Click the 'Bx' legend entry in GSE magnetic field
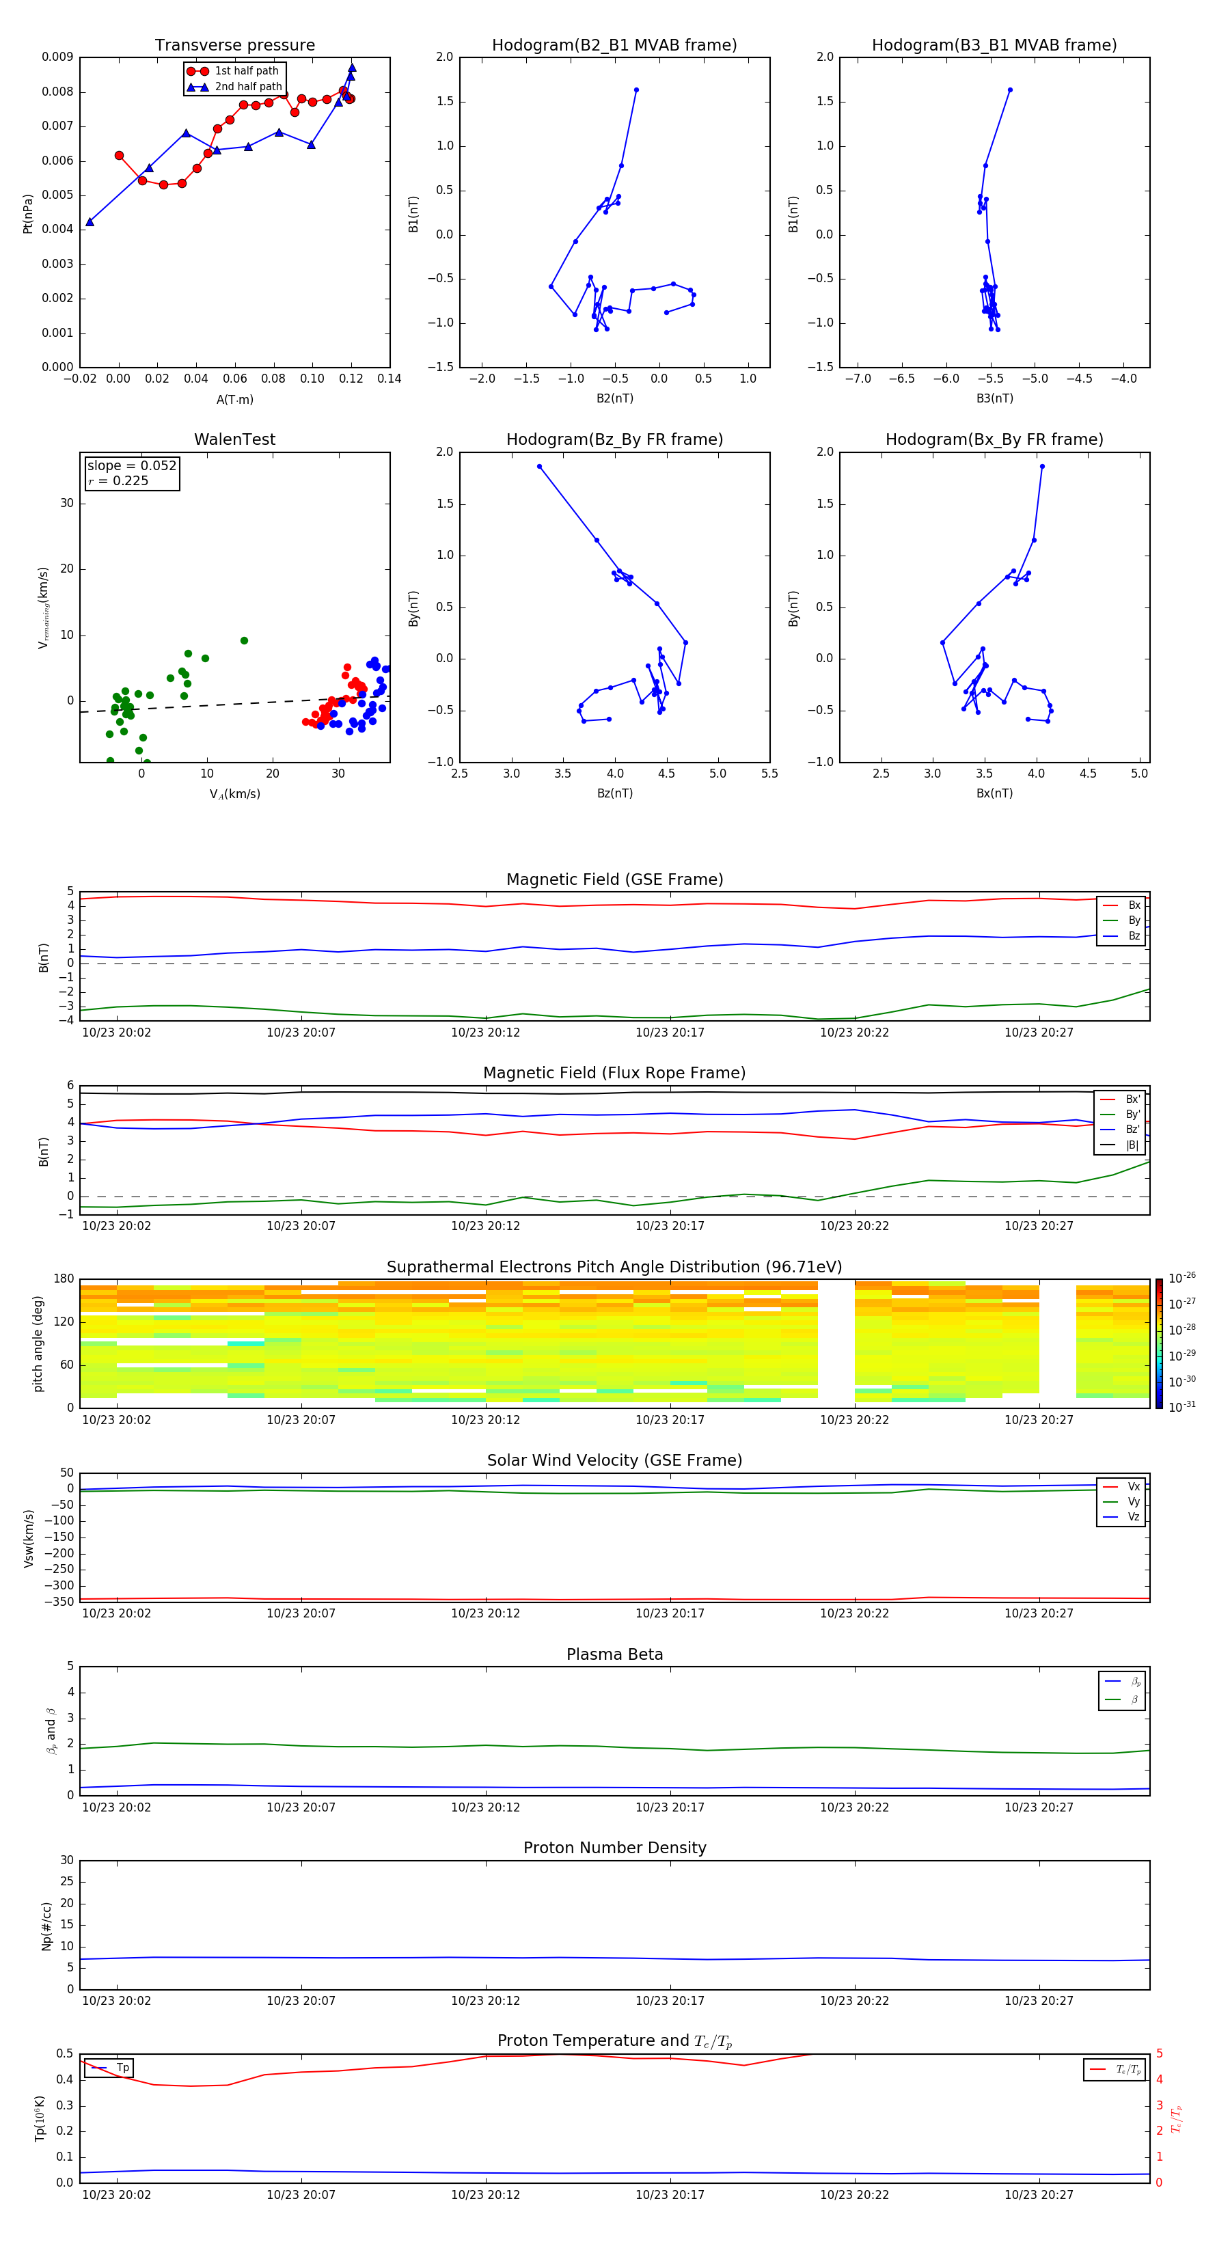Image resolution: width=1230 pixels, height=2255 pixels. point(1122,905)
